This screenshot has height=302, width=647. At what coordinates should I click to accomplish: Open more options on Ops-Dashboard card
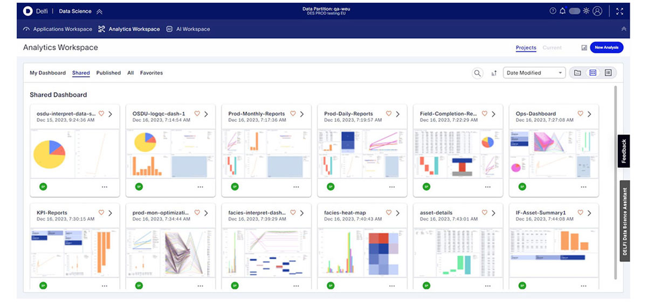(x=584, y=187)
